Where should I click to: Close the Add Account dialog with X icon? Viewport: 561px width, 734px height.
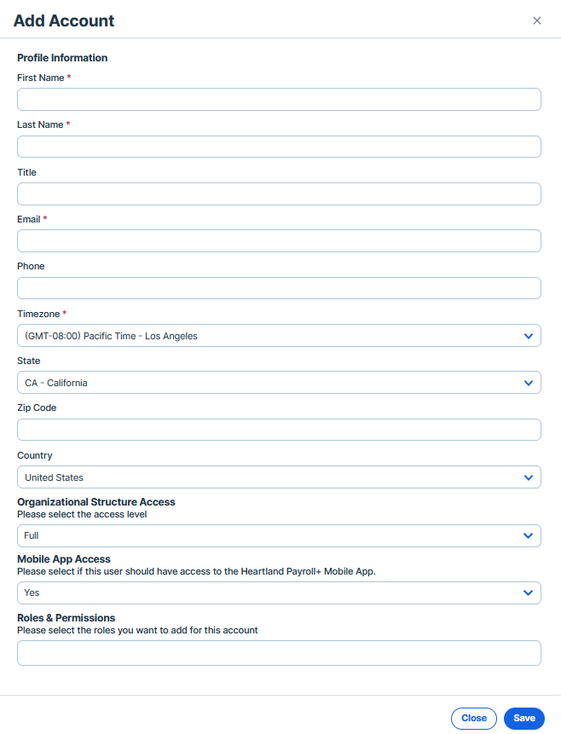tap(536, 20)
